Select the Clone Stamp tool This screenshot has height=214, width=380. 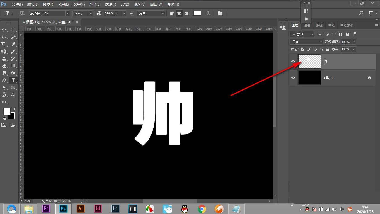[4, 59]
